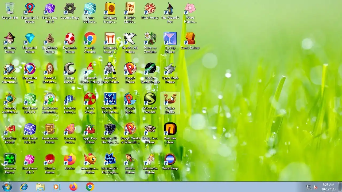This screenshot has width=342, height=192.
Task: Click the Talismania Deluxe icon
Action: pos(150,159)
